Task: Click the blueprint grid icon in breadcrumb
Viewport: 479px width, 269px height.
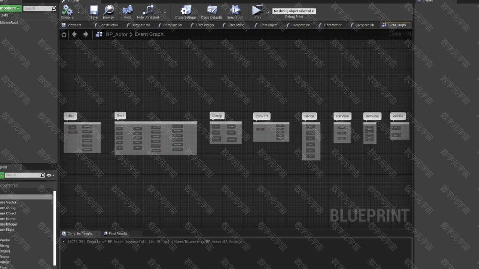Action: (99, 34)
